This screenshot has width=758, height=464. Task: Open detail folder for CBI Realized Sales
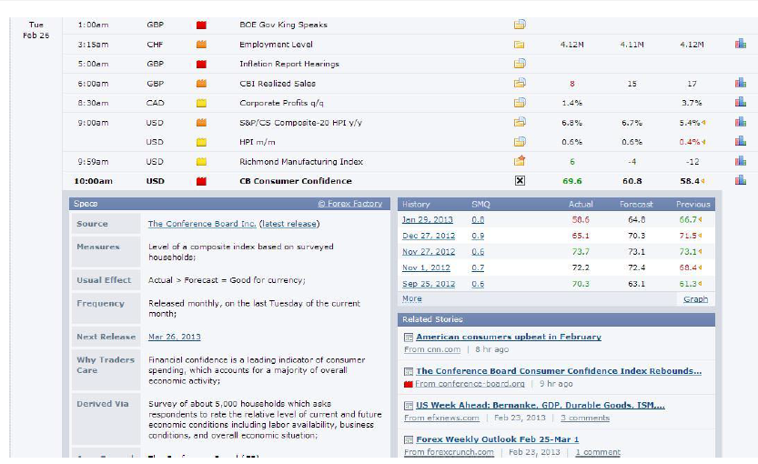pyautogui.click(x=520, y=83)
